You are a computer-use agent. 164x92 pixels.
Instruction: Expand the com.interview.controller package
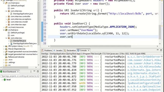6,16
